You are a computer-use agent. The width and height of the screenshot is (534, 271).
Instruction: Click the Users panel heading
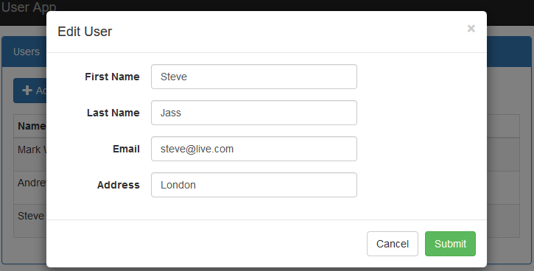tap(27, 52)
